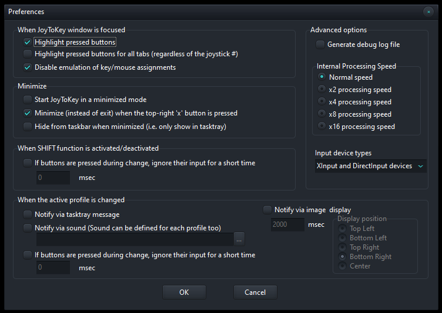Close the Preferences dialog
This screenshot has width=442, height=313.
(428, 12)
